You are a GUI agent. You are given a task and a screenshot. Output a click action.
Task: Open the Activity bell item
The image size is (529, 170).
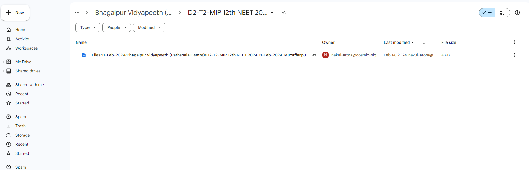tap(22, 39)
